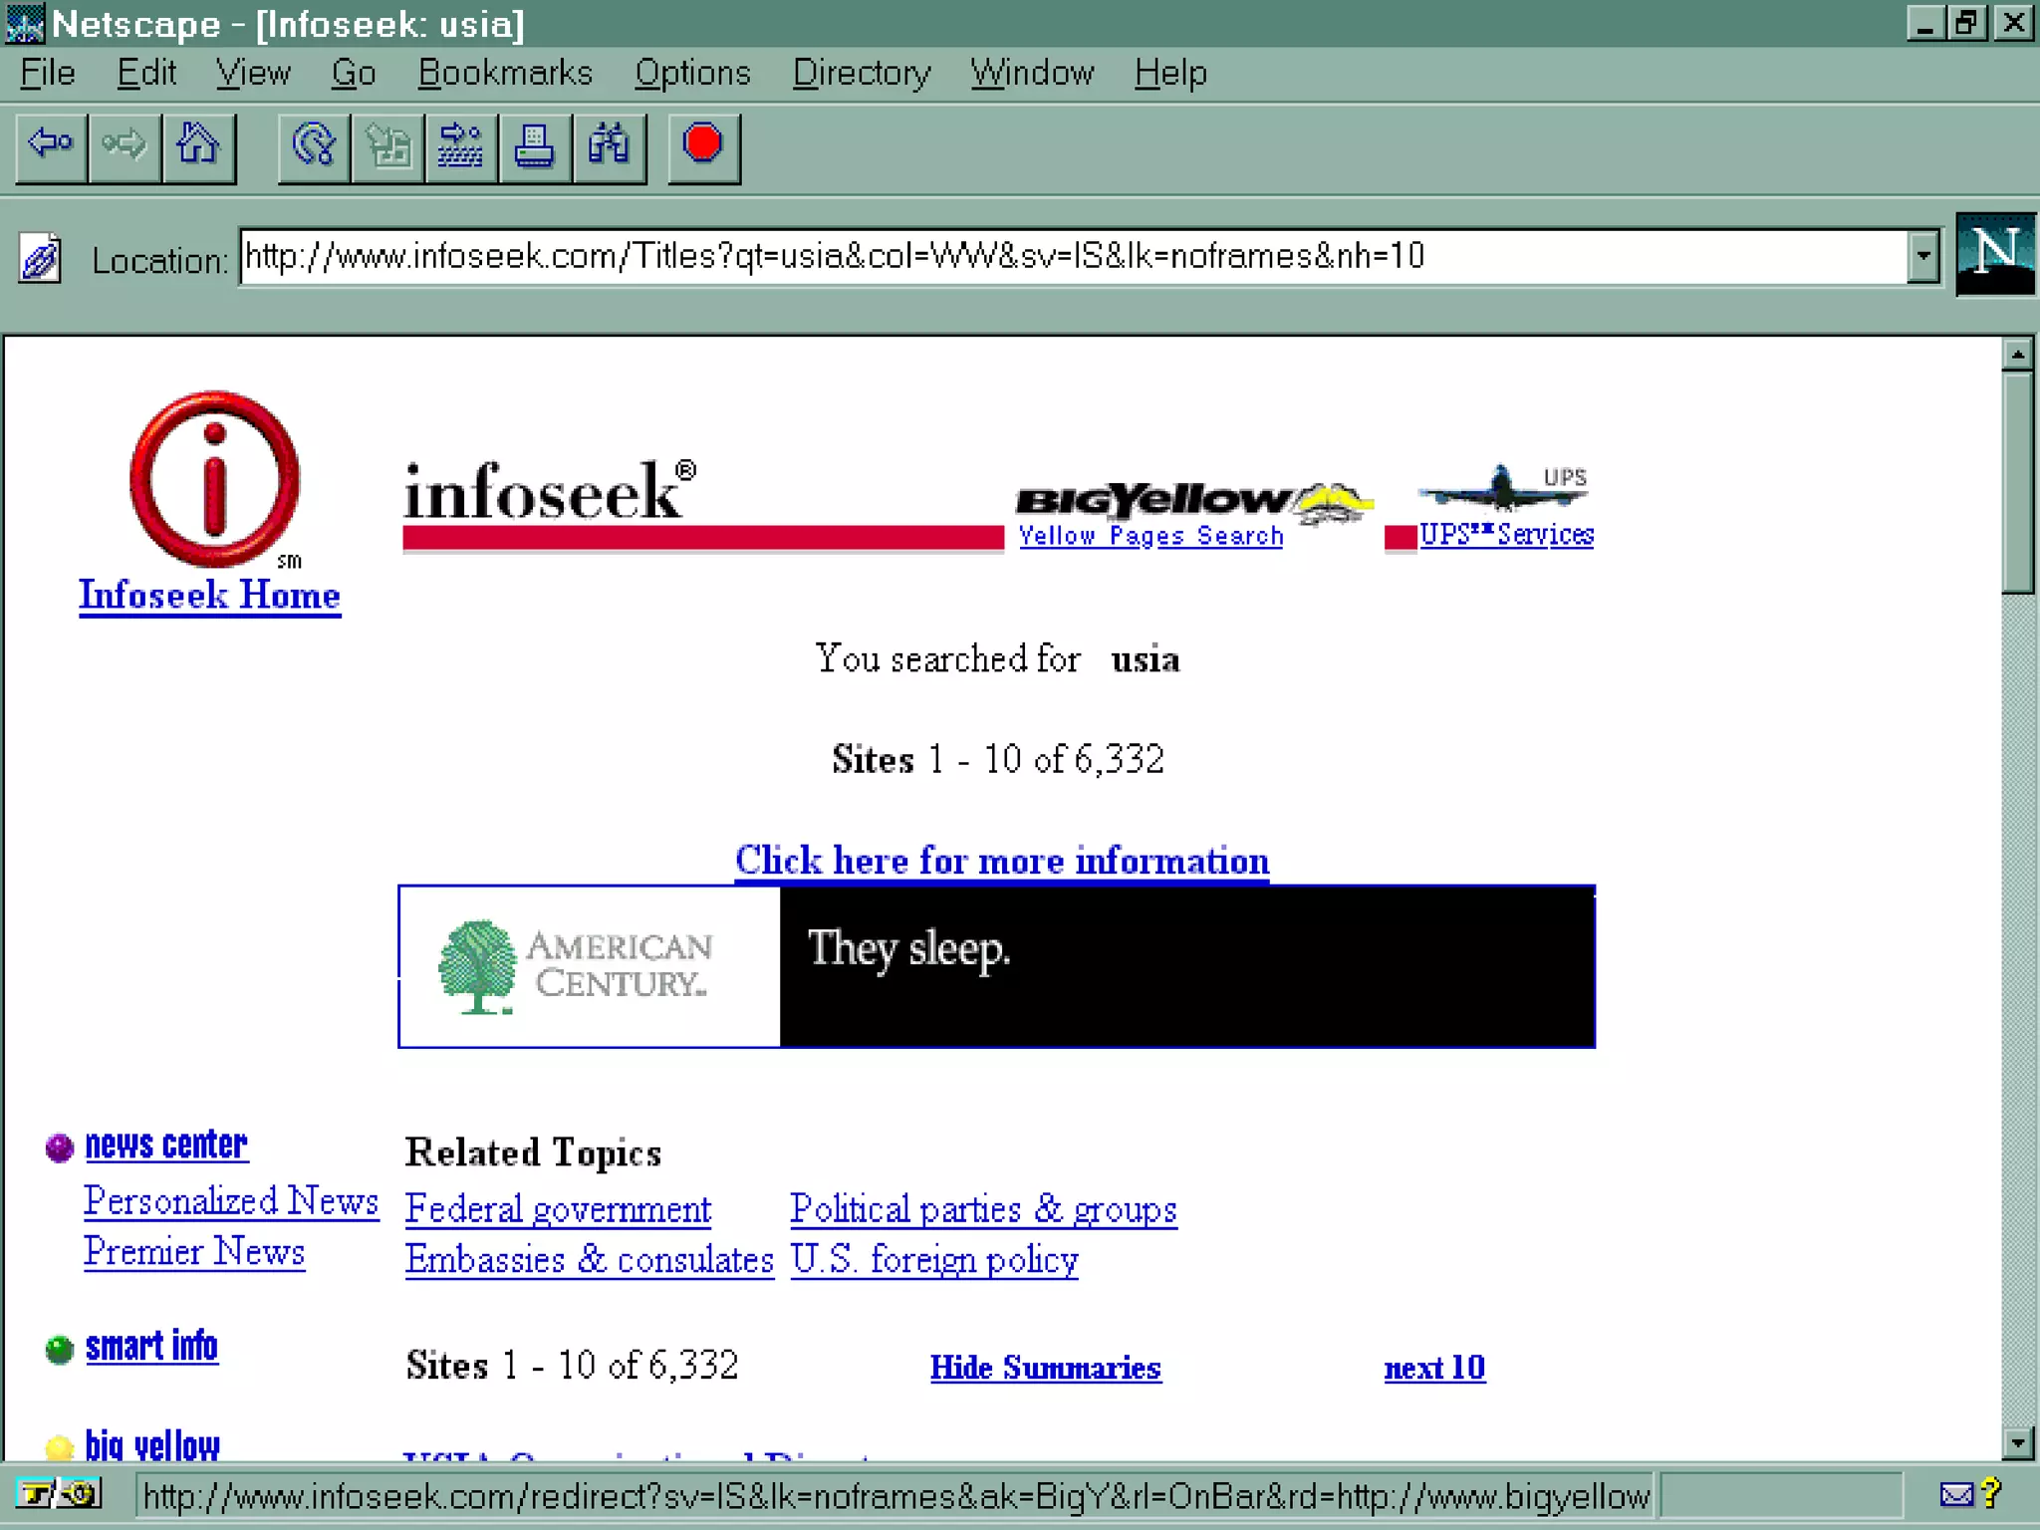This screenshot has height=1530, width=2040.
Task: Click the Infoseek red i logo
Action: [x=214, y=480]
